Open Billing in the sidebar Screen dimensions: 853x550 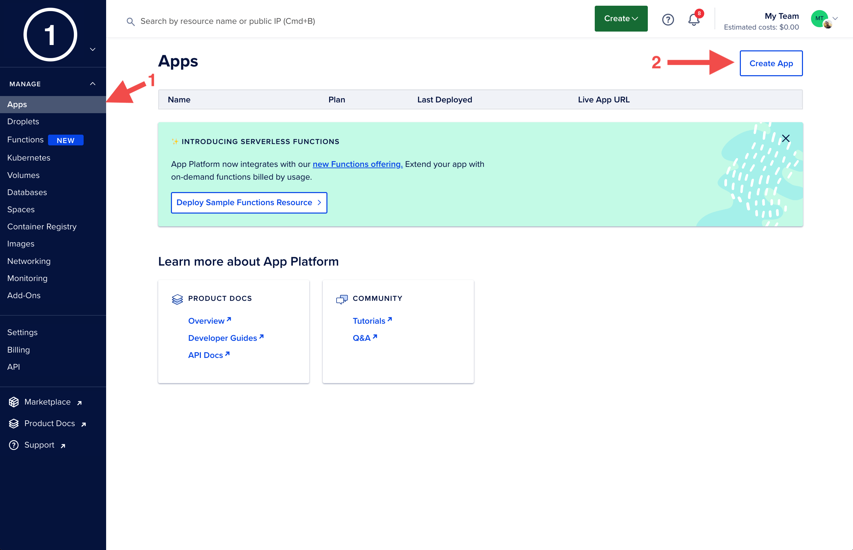[x=18, y=350]
